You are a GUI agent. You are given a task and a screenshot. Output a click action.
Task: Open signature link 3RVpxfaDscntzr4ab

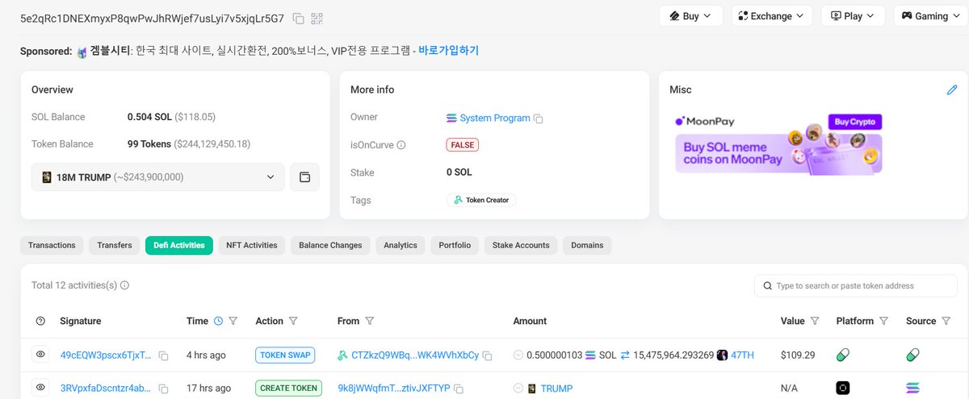[106, 389]
